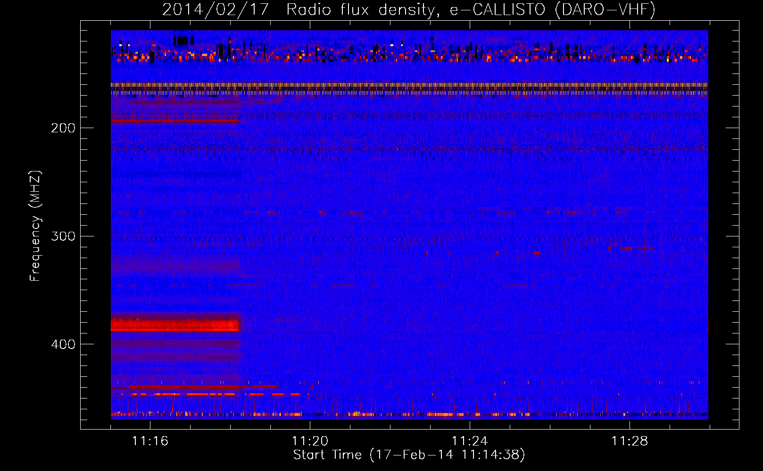The width and height of the screenshot is (763, 471).
Task: Click the 'e-CALLISTO (DARO-VHF)' title text
Action: (552, 9)
